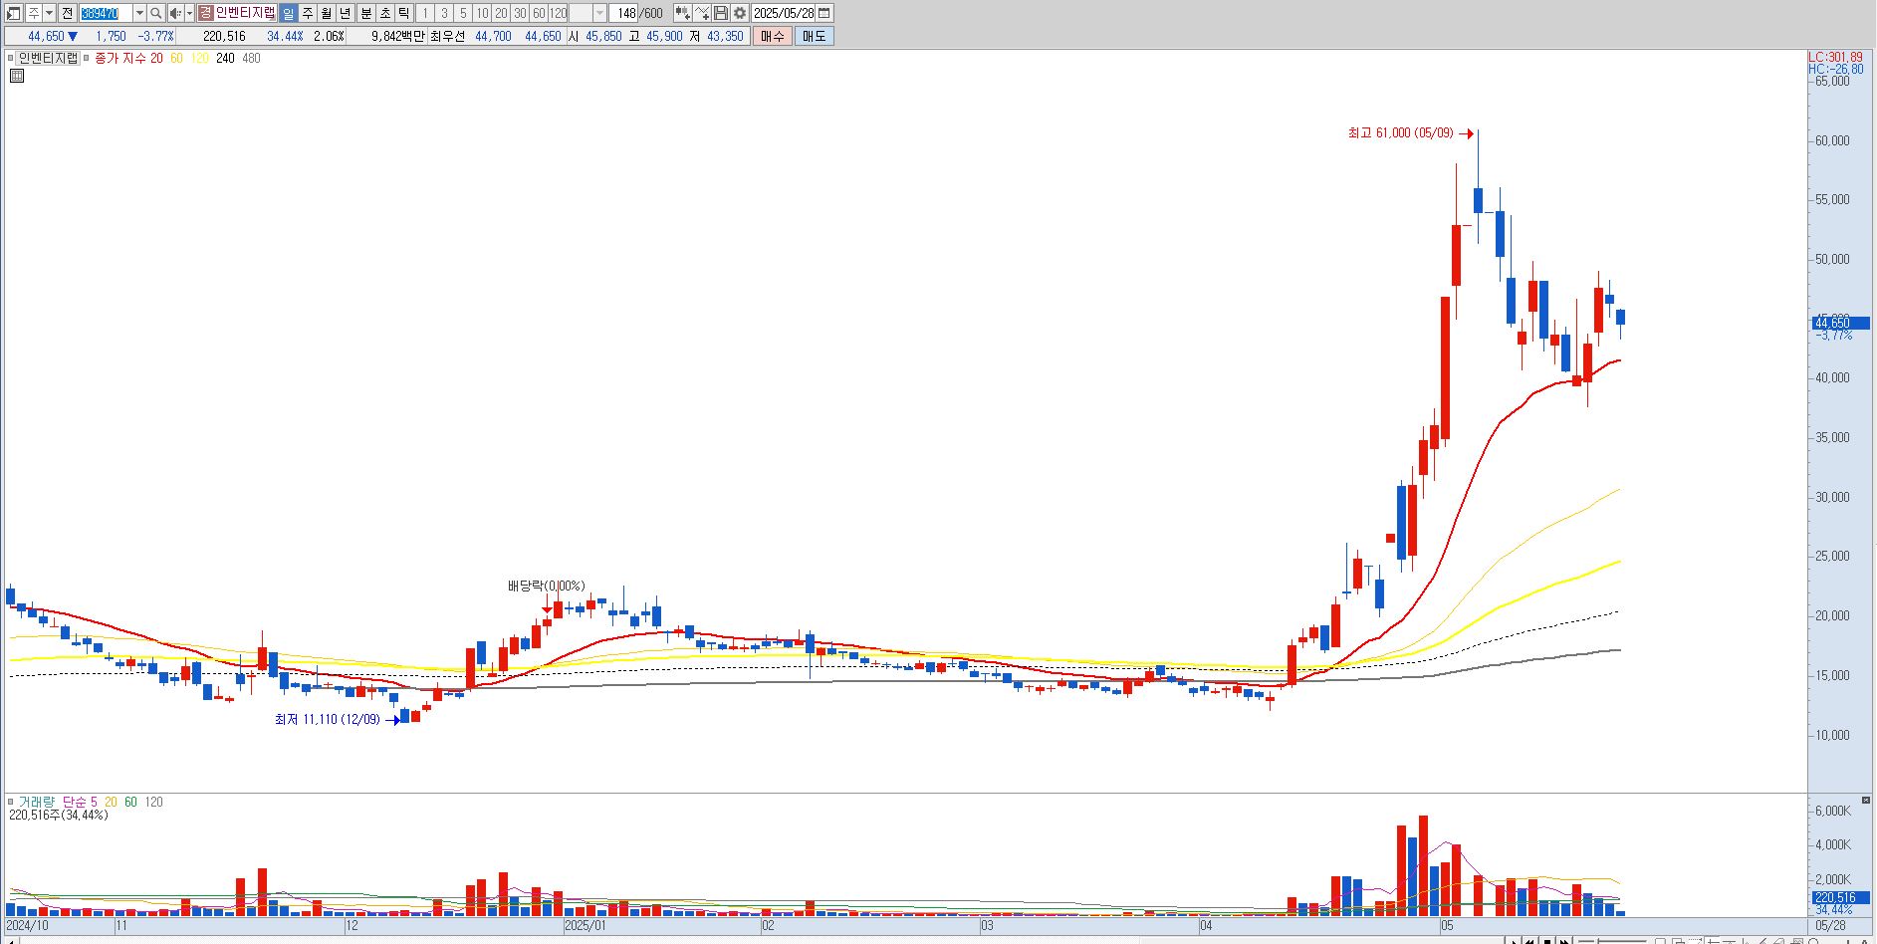The height and width of the screenshot is (944, 1877).
Task: Click the red 20 moving average legend label
Action: (x=156, y=58)
